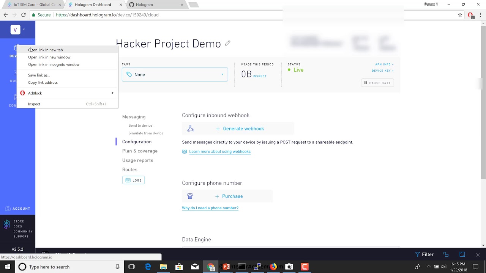Open Plan & coverage section
Image resolution: width=486 pixels, height=273 pixels.
tap(140, 151)
